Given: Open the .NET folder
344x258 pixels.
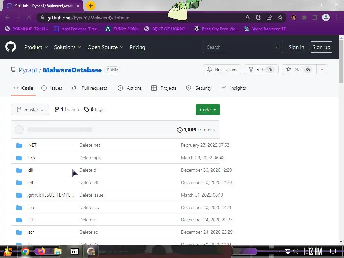Looking at the screenshot, I should [32, 145].
